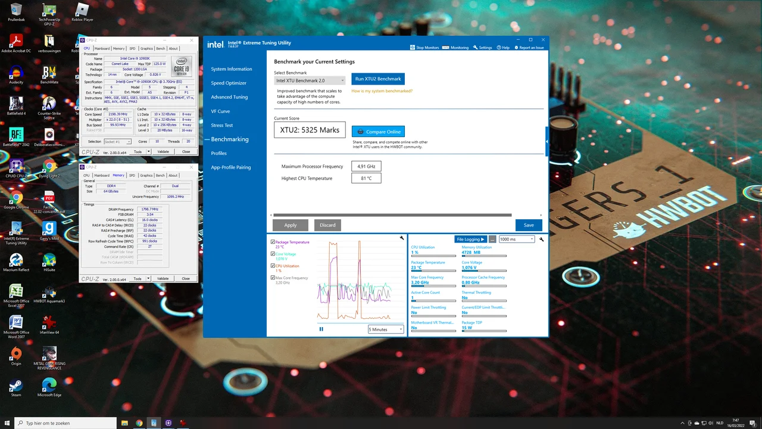Open the 5 Minutes graph duration dropdown
Image resolution: width=762 pixels, height=429 pixels.
point(386,329)
